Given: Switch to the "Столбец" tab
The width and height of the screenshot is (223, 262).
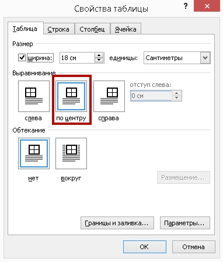Looking at the screenshot, I should point(92,29).
